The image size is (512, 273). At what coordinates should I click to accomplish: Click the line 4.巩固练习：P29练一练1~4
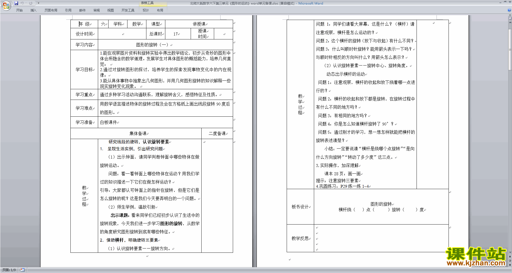(x=342, y=186)
